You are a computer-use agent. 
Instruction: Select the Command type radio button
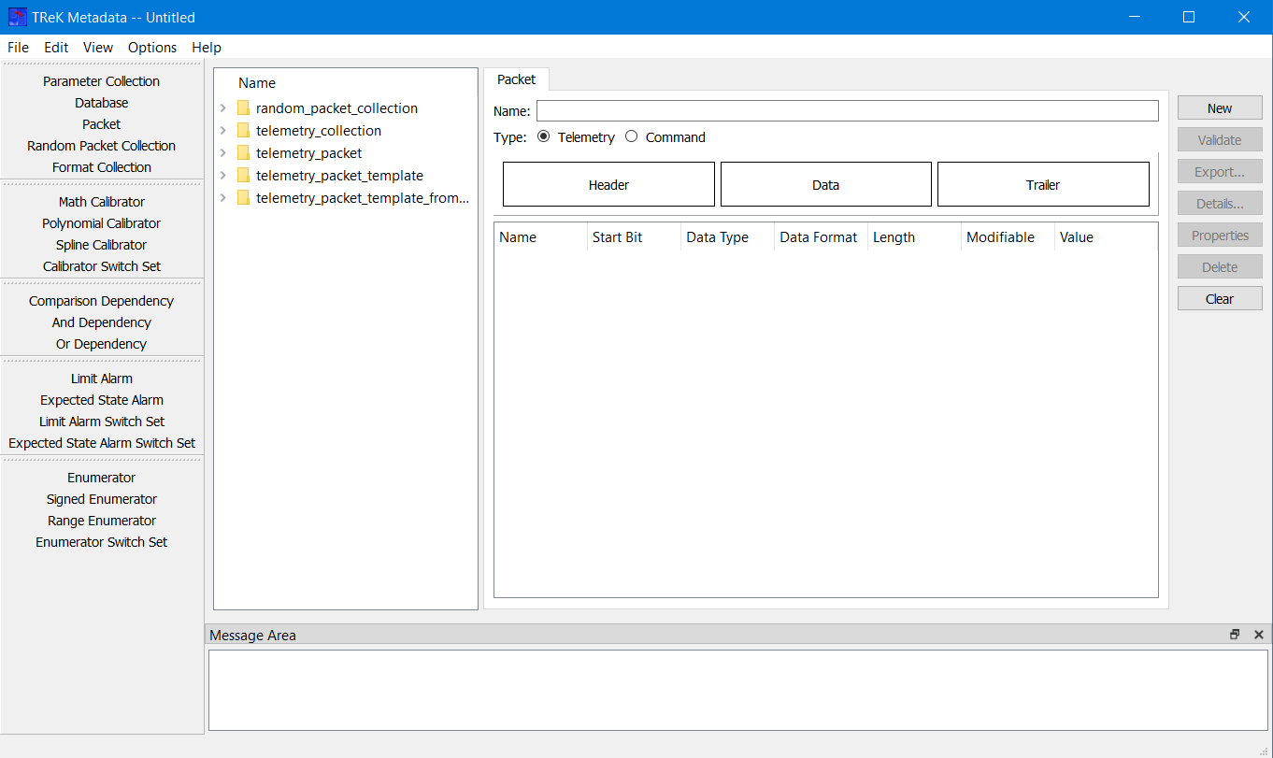[632, 137]
